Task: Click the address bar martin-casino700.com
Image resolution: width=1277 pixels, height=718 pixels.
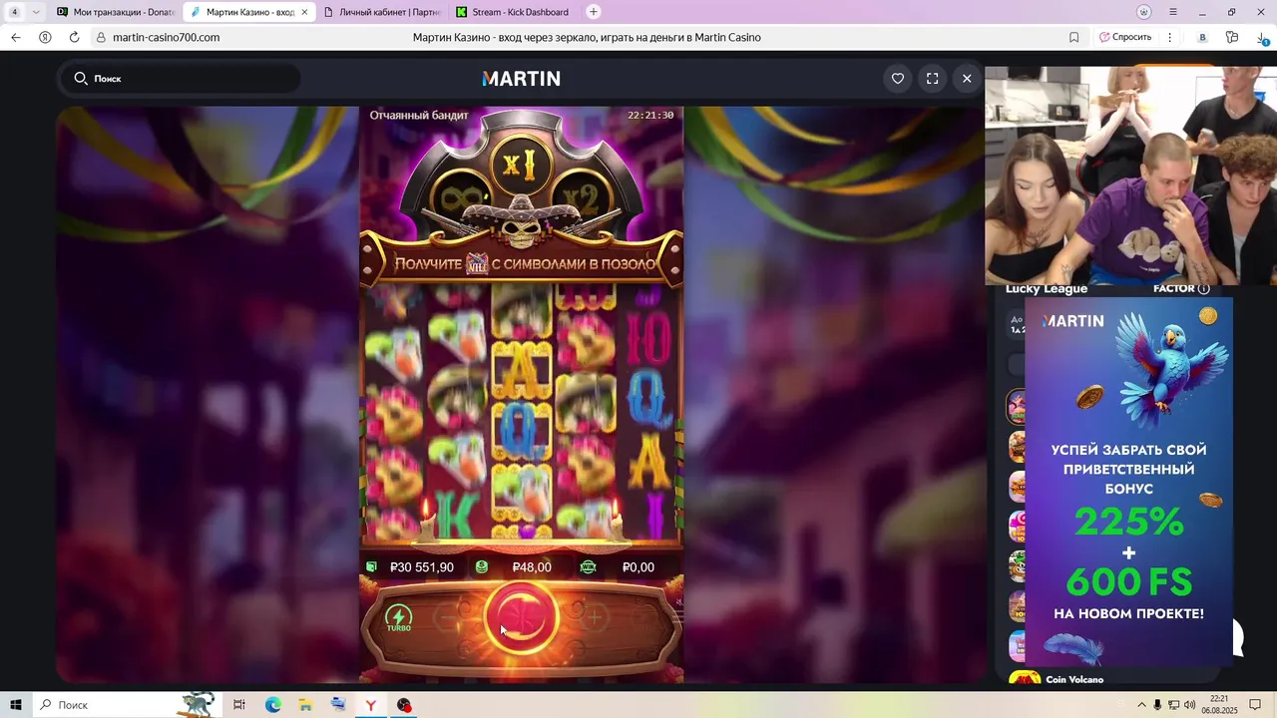Action: pyautogui.click(x=166, y=37)
